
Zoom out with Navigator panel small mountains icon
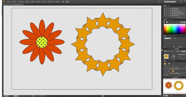tap(172, 96)
